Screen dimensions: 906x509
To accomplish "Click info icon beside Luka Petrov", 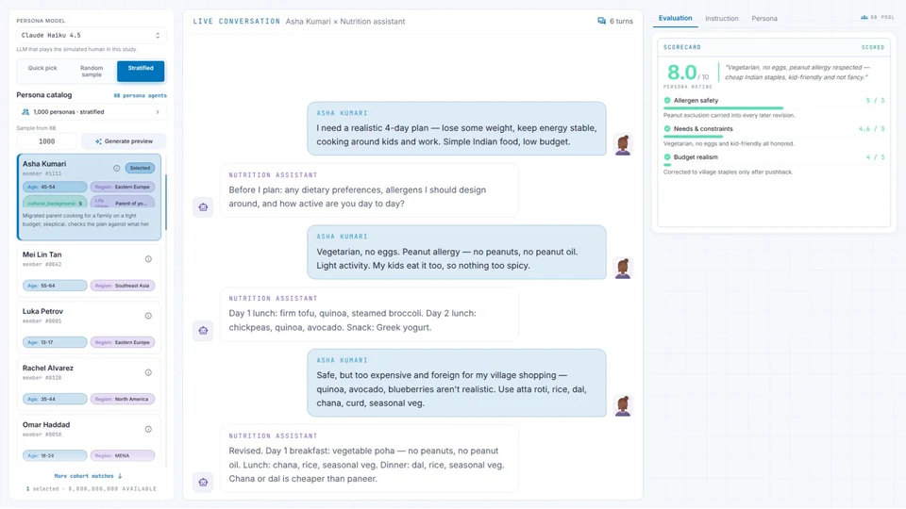I will 148,316.
